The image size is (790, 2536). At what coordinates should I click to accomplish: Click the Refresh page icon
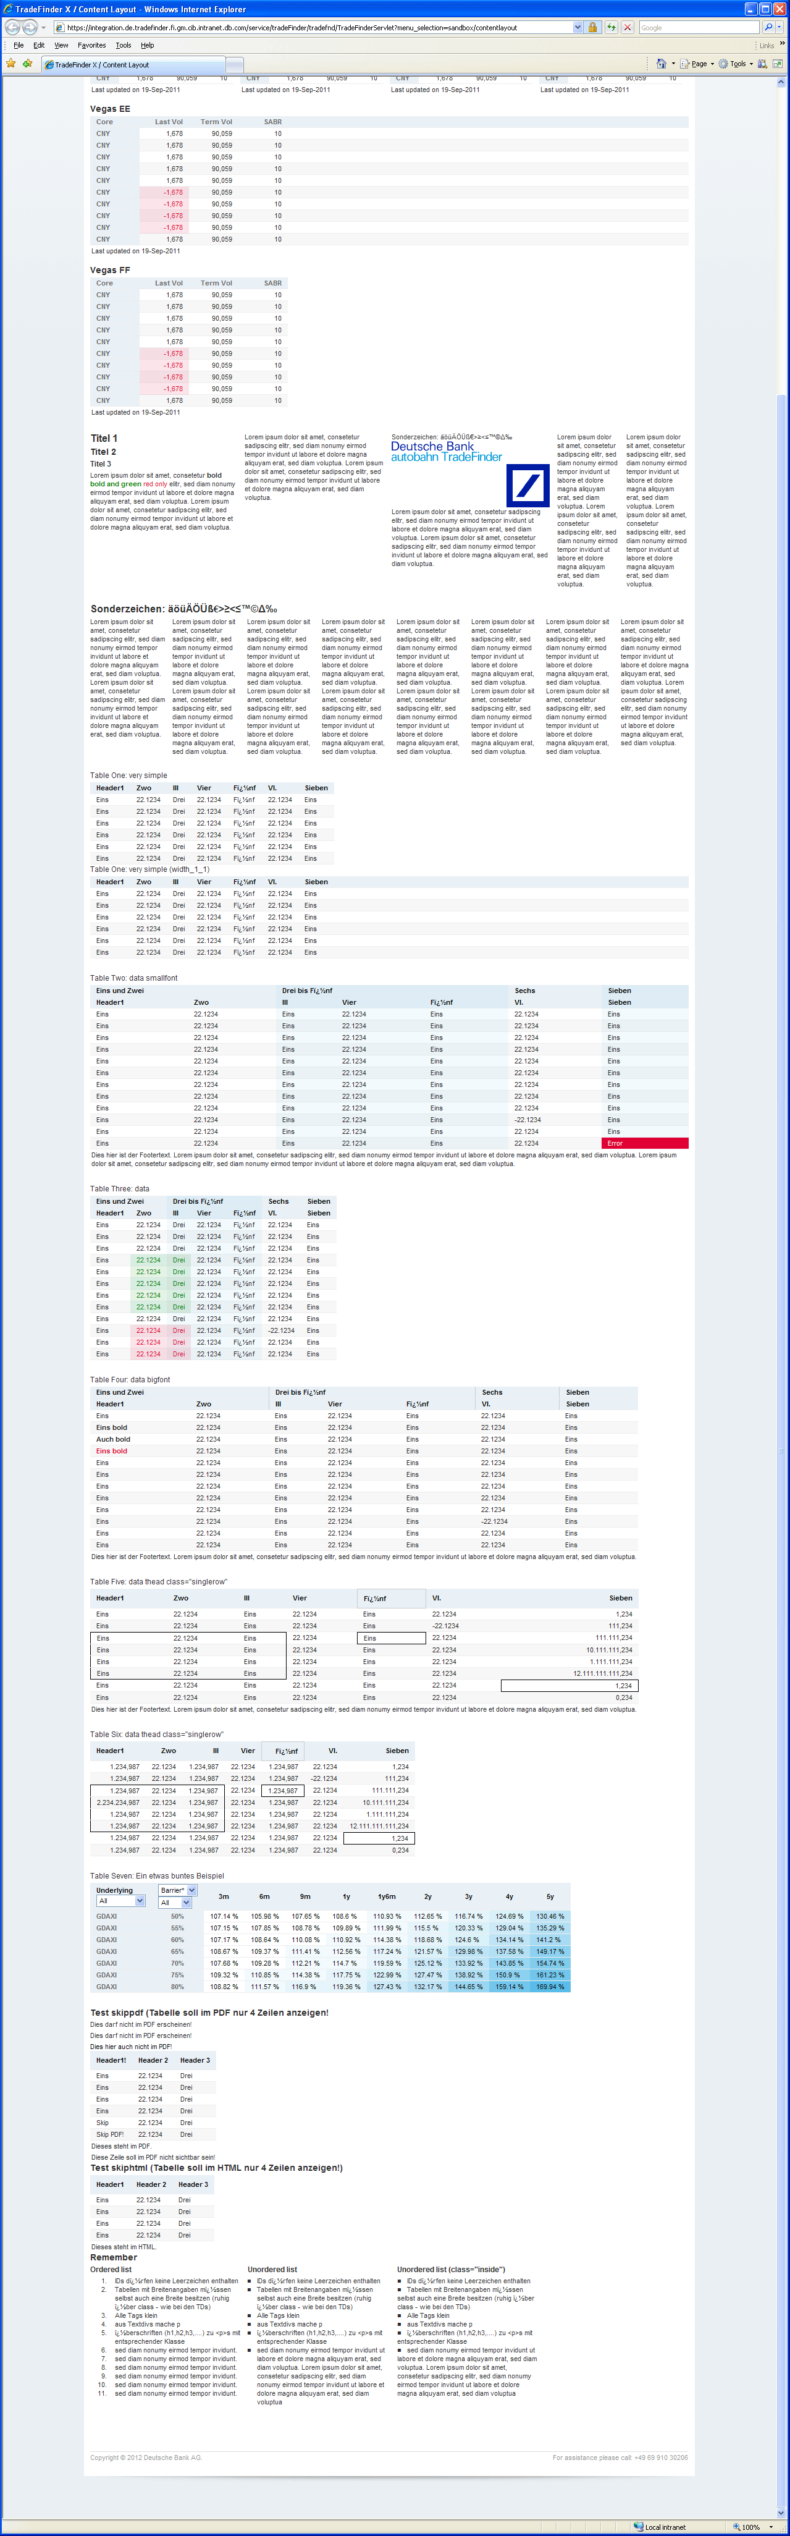pyautogui.click(x=611, y=28)
